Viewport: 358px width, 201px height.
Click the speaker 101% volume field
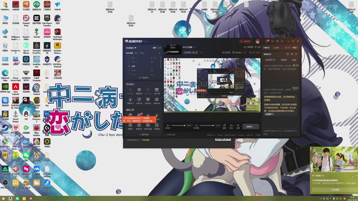coord(217,126)
